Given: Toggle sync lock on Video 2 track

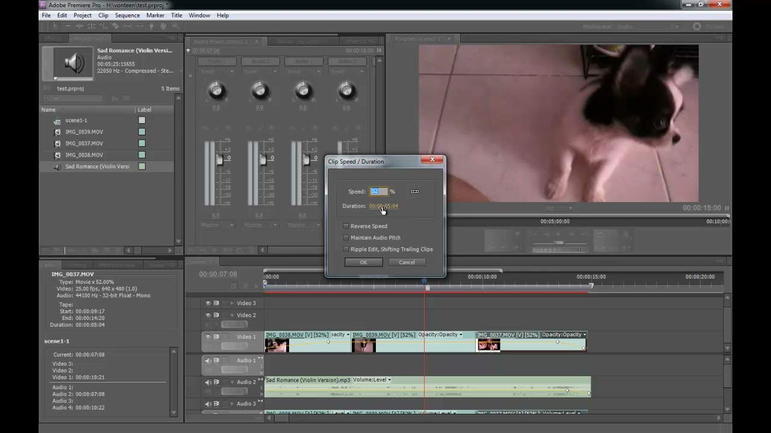Looking at the screenshot, I should pyautogui.click(x=216, y=315).
